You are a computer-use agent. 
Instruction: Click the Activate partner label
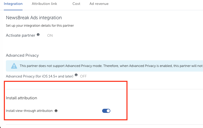pyautogui.click(x=20, y=35)
